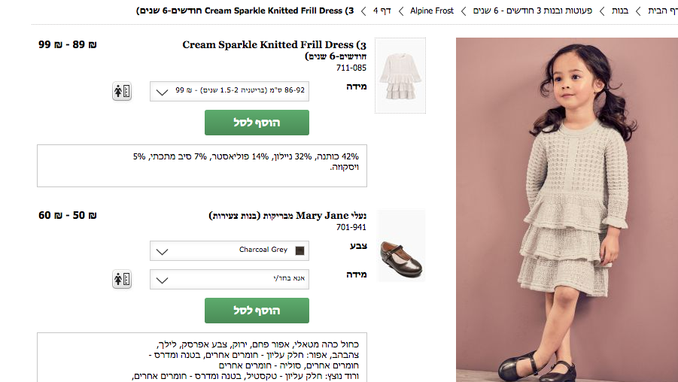The height and width of the screenshot is (382, 678).
Task: Click the Mary Jane shoe thumbnail
Action: [401, 247]
